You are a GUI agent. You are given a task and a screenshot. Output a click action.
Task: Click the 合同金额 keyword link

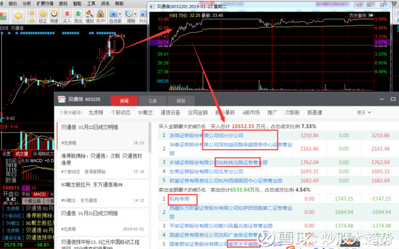pyautogui.click(x=198, y=112)
